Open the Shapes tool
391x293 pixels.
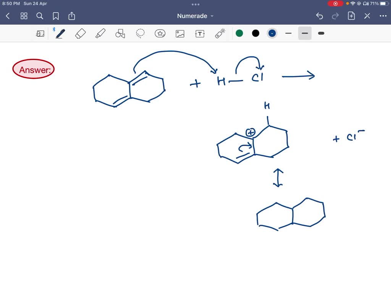click(x=120, y=33)
